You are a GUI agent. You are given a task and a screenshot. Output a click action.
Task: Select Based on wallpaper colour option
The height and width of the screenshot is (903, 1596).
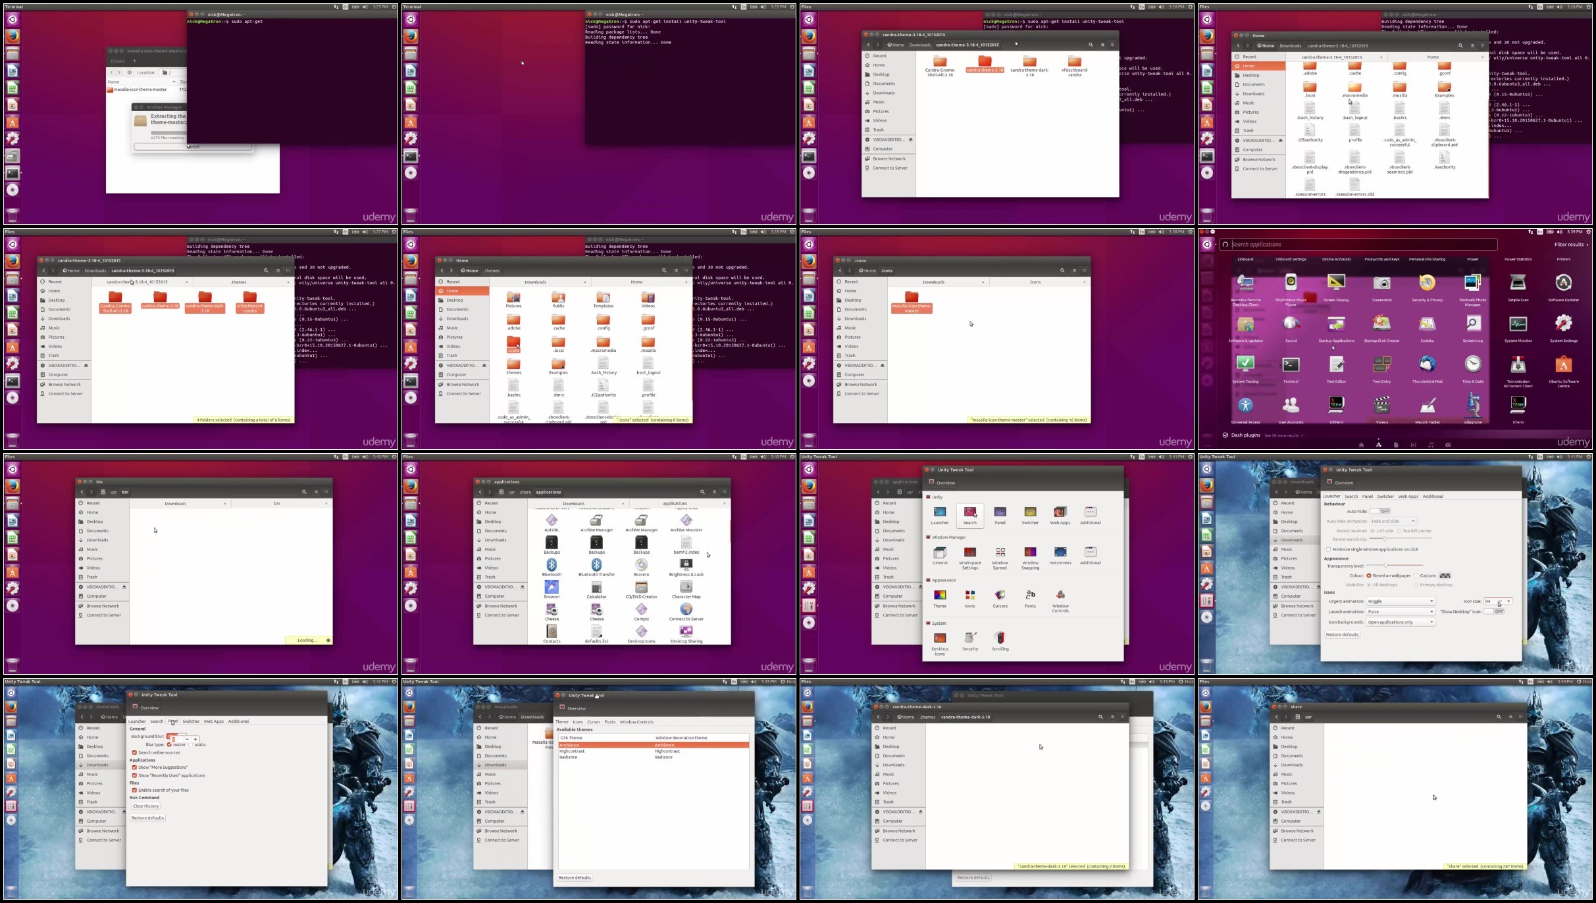click(x=1388, y=575)
